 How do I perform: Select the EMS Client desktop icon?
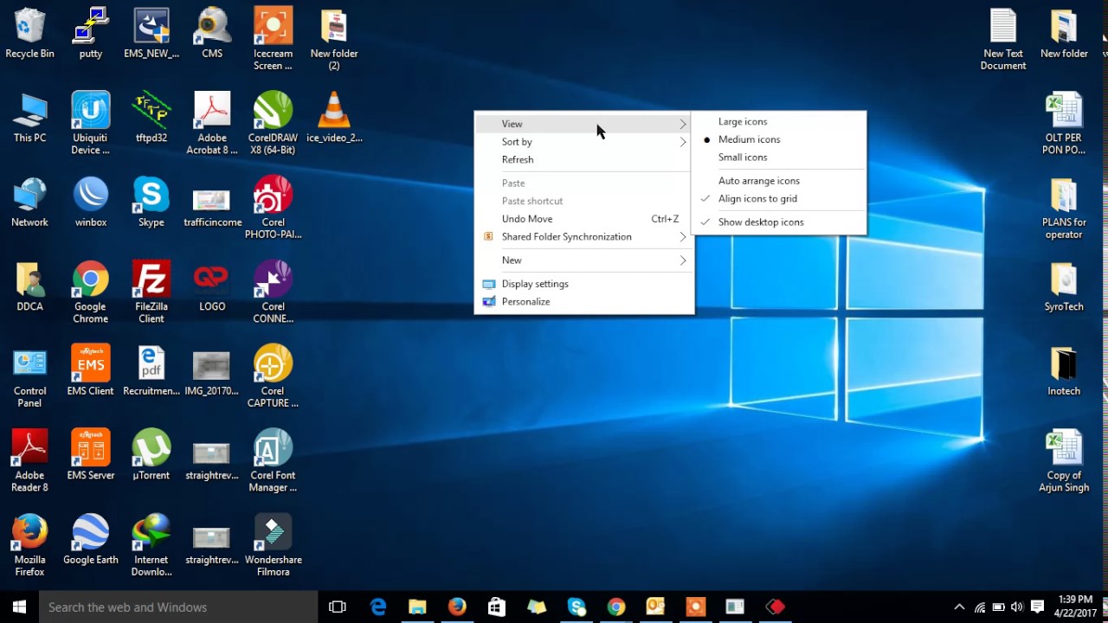[91, 371]
